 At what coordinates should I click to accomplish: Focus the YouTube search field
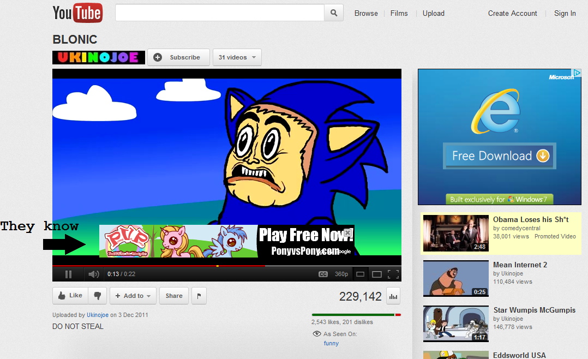point(220,13)
